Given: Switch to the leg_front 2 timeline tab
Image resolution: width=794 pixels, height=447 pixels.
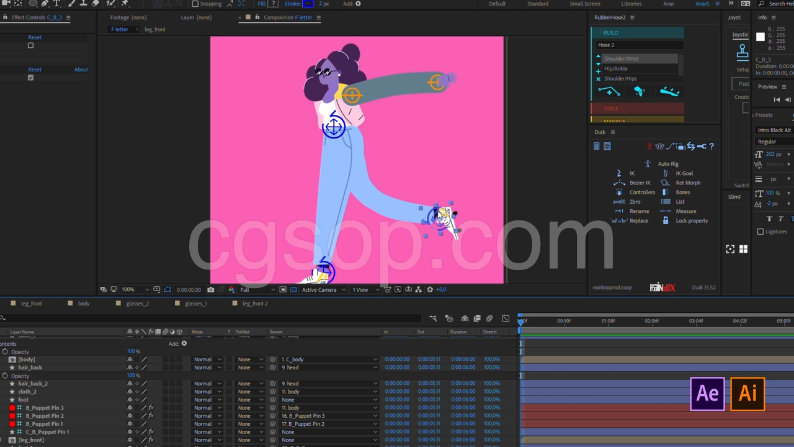Looking at the screenshot, I should [x=255, y=304].
